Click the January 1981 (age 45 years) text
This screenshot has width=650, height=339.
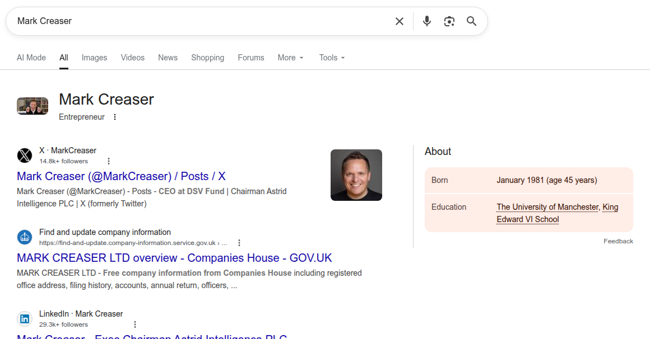(x=547, y=180)
